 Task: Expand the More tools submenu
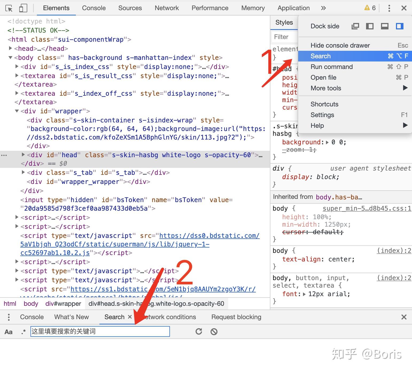326,88
